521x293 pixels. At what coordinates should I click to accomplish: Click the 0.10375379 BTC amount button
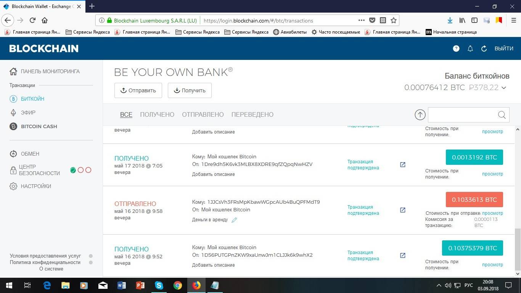[x=473, y=248]
